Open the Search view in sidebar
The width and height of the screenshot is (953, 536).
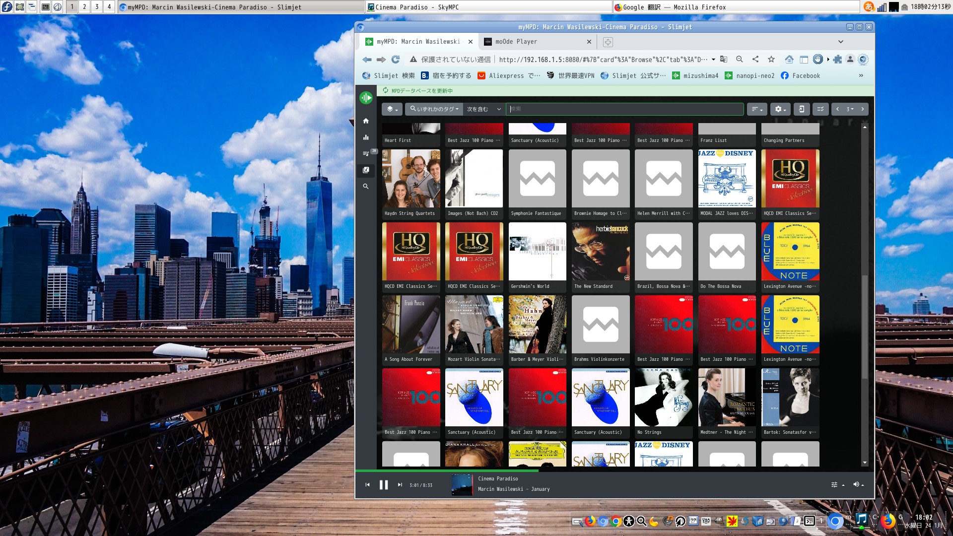point(366,187)
